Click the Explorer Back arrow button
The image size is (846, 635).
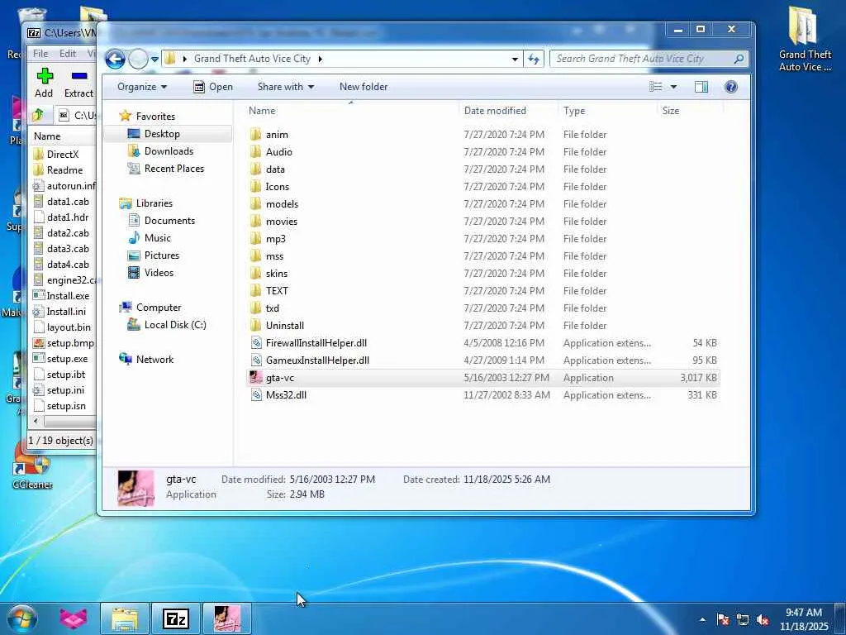pos(115,59)
